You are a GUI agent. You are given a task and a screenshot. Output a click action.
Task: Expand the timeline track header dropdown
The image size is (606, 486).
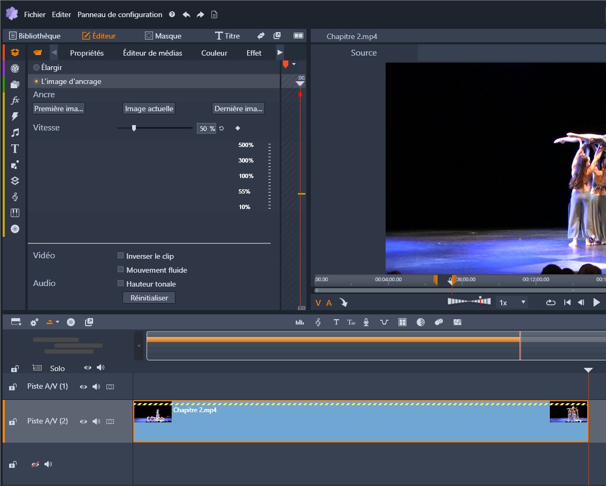coord(16,322)
